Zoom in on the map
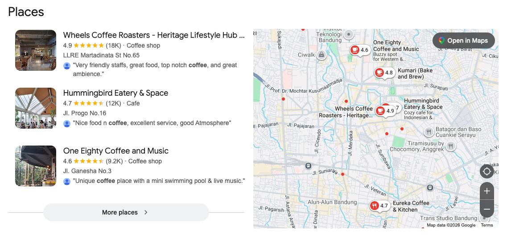The image size is (507, 239). [487, 191]
